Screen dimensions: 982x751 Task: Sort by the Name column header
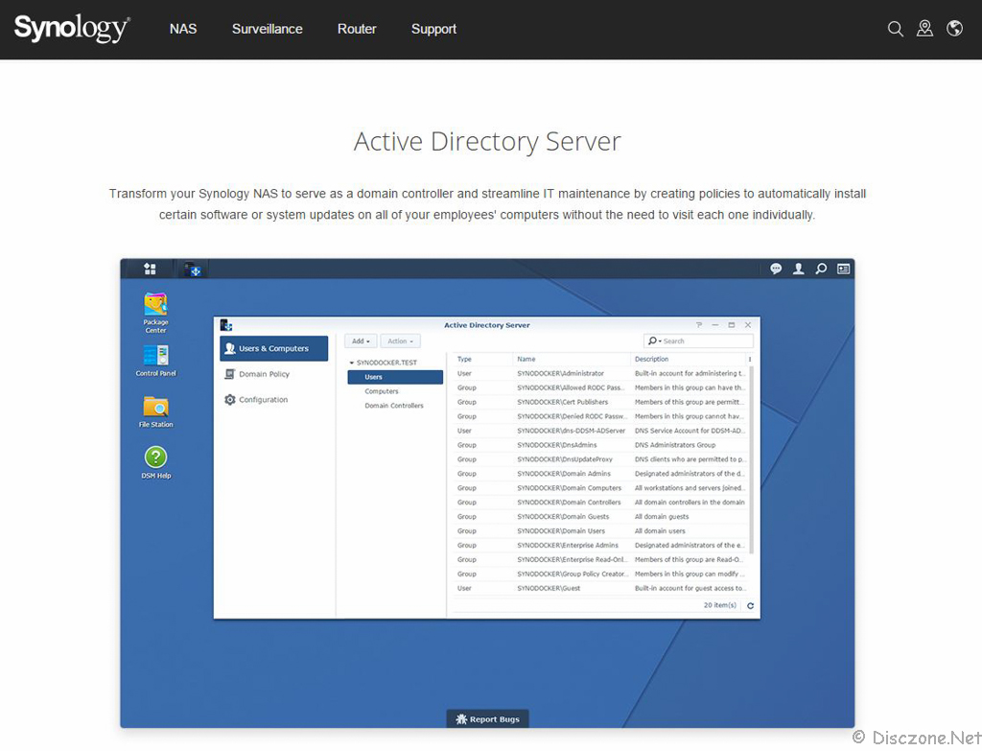point(572,359)
